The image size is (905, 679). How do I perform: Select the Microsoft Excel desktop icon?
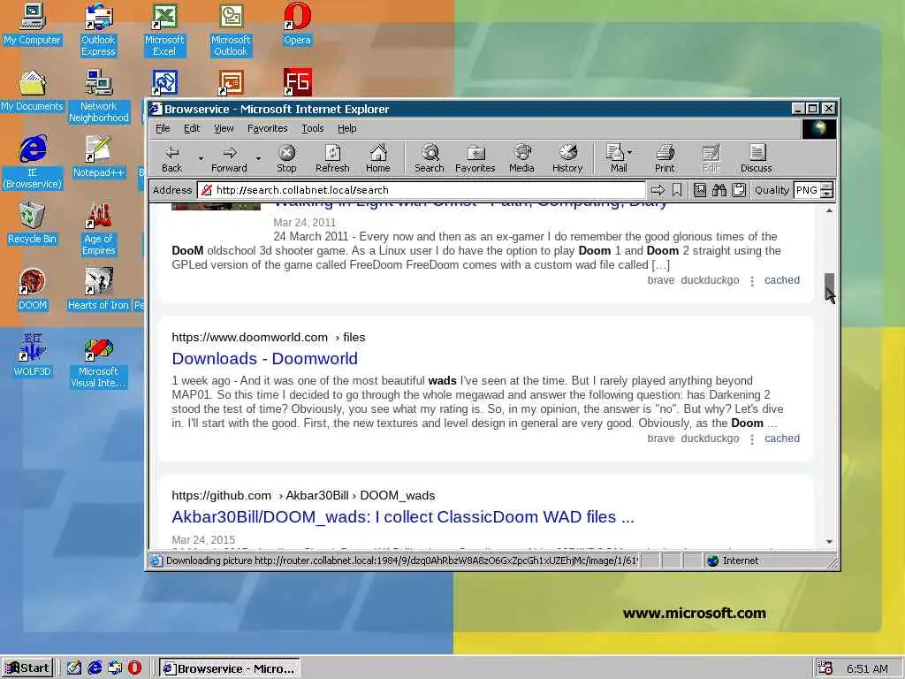pos(164,30)
